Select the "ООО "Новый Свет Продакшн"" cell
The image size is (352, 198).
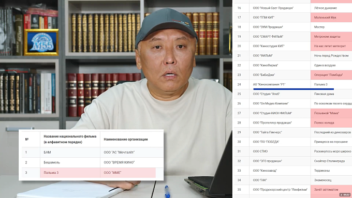[280, 8]
